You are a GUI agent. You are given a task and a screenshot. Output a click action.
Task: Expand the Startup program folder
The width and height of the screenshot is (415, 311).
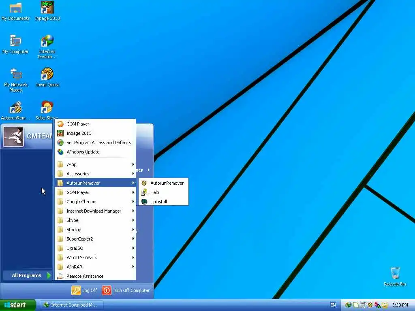(x=95, y=230)
